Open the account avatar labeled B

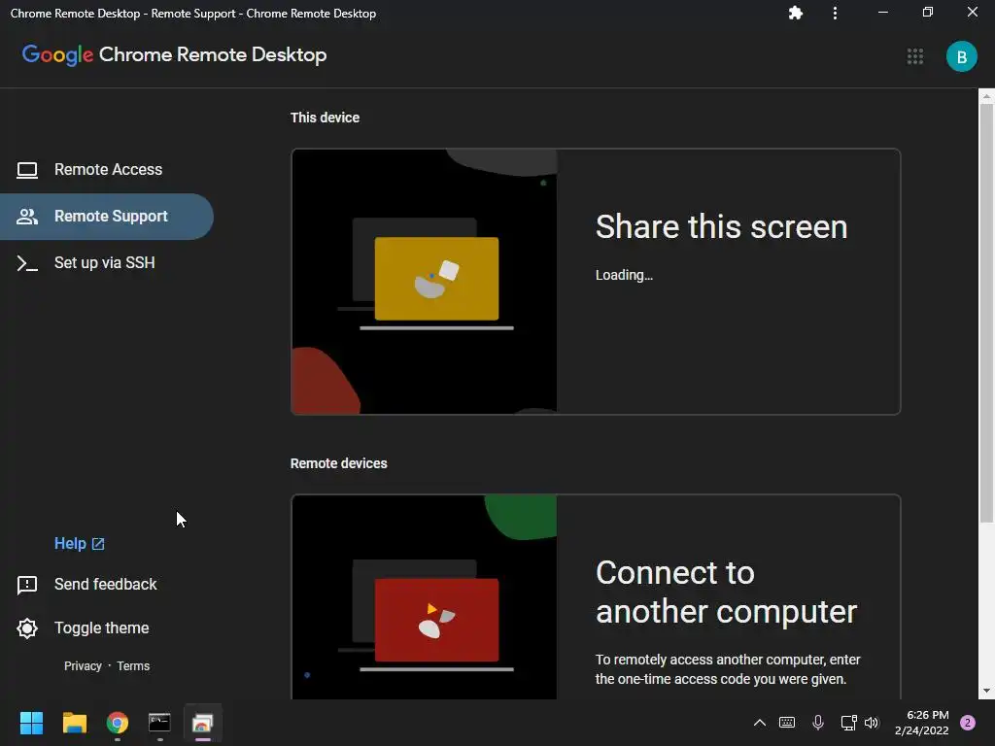pos(961,56)
